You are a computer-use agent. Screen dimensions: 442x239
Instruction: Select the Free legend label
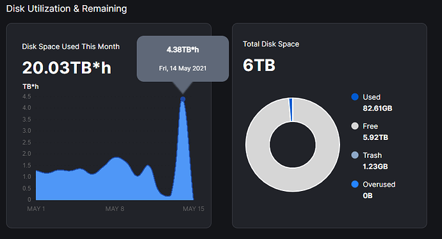point(370,127)
